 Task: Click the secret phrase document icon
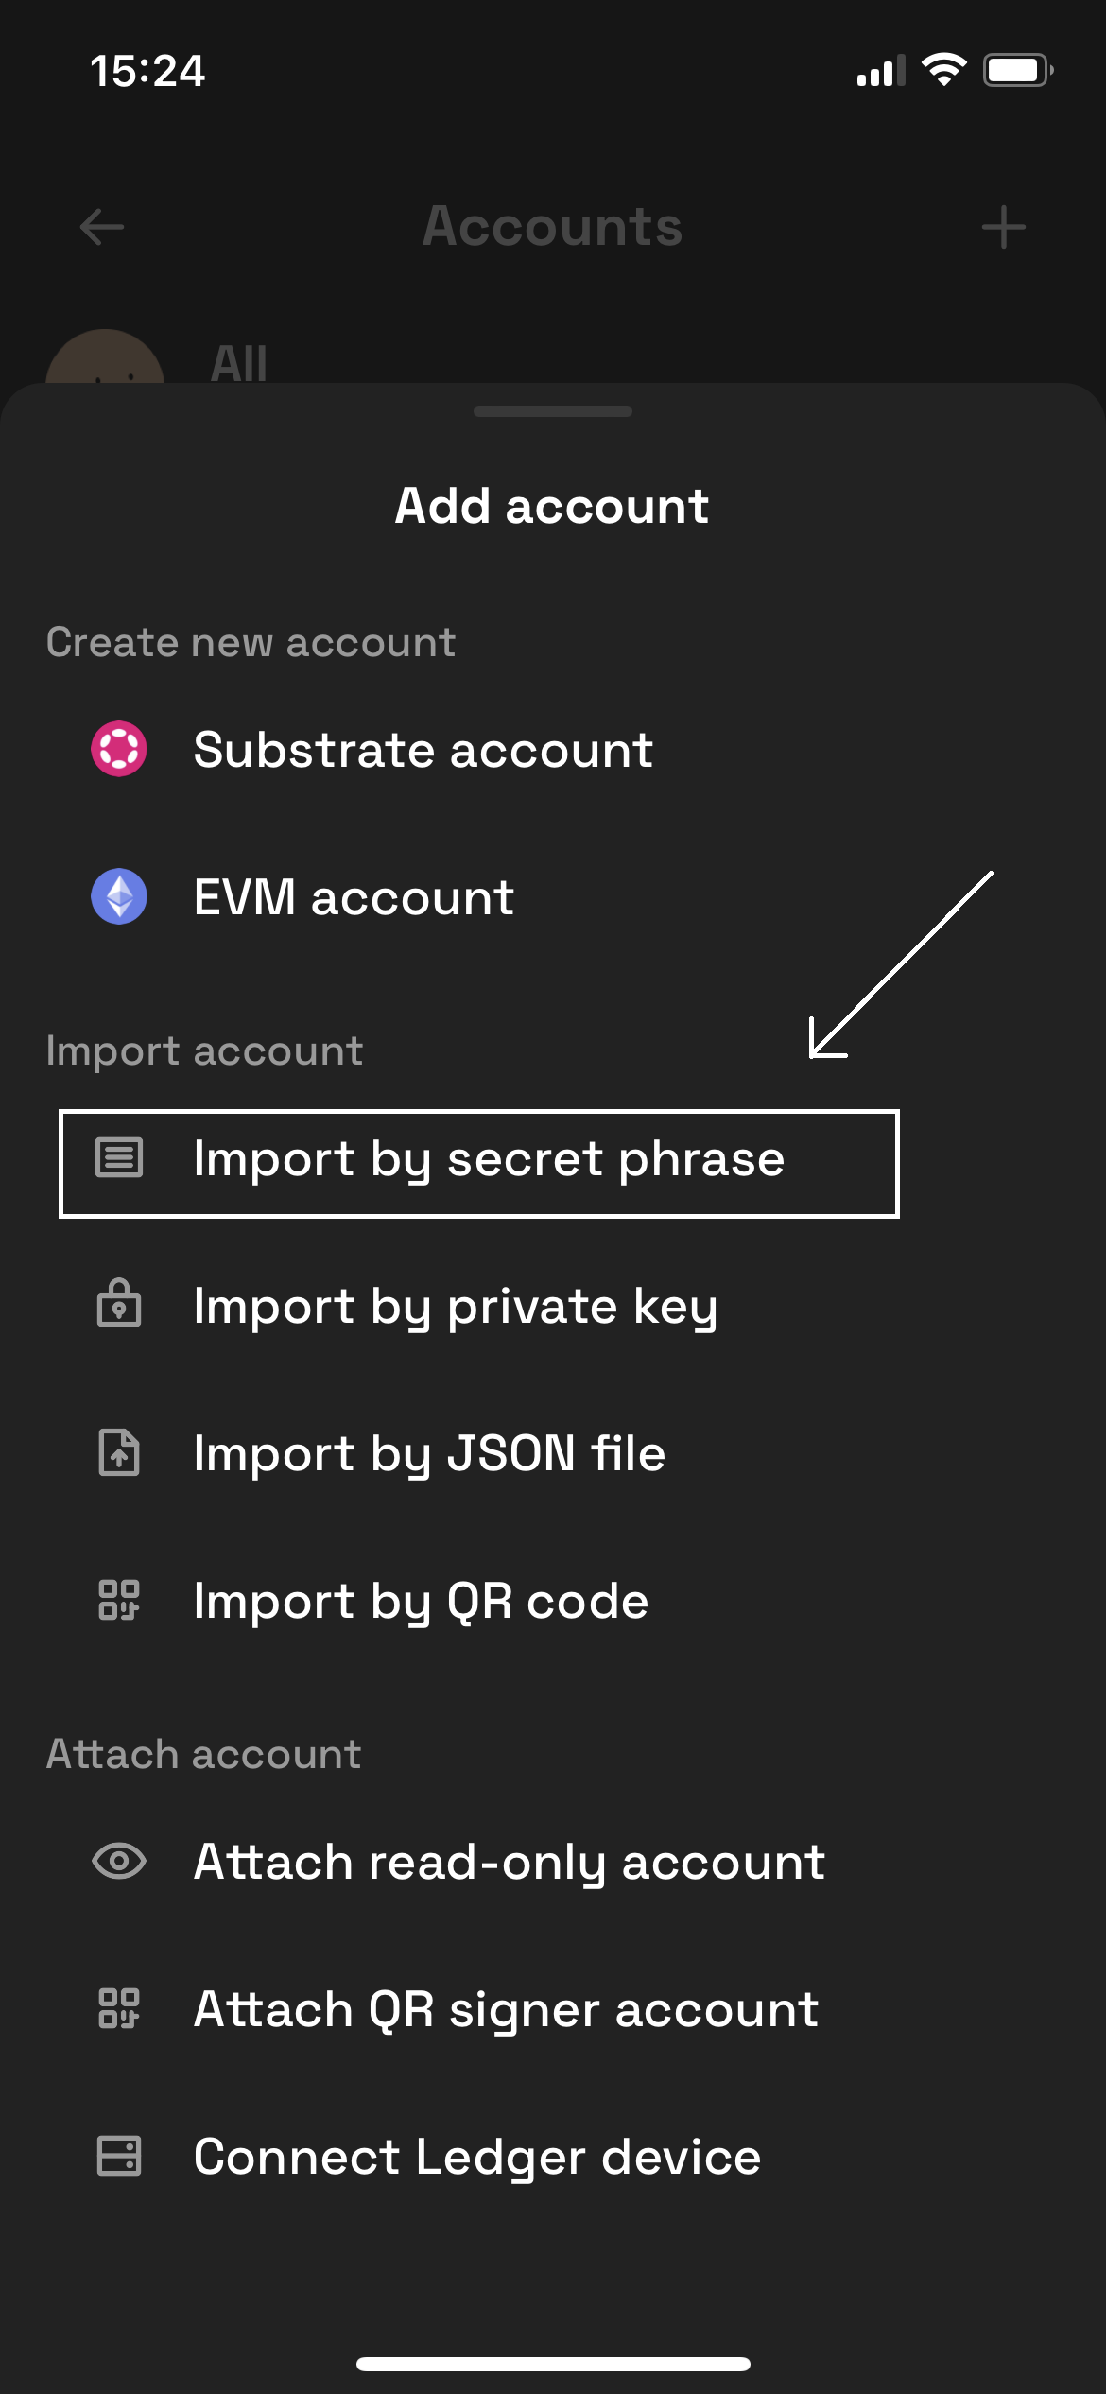[x=119, y=1157]
